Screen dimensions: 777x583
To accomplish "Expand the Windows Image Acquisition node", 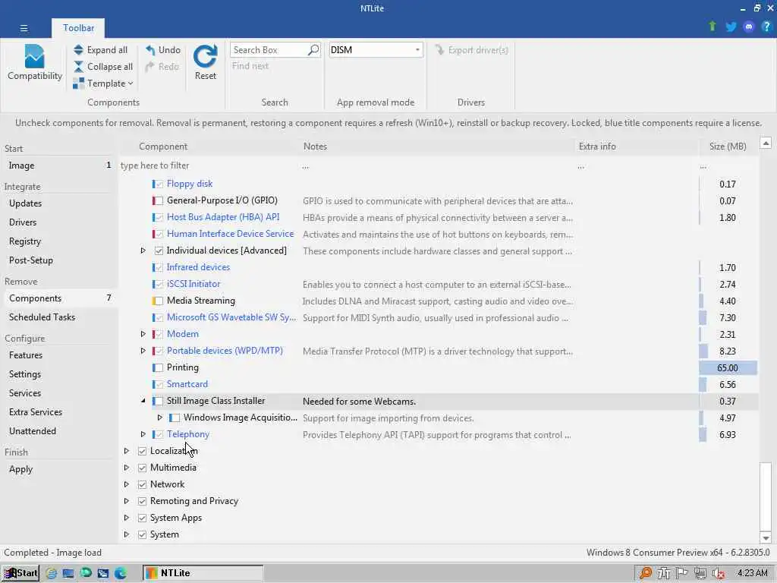I will pos(159,418).
